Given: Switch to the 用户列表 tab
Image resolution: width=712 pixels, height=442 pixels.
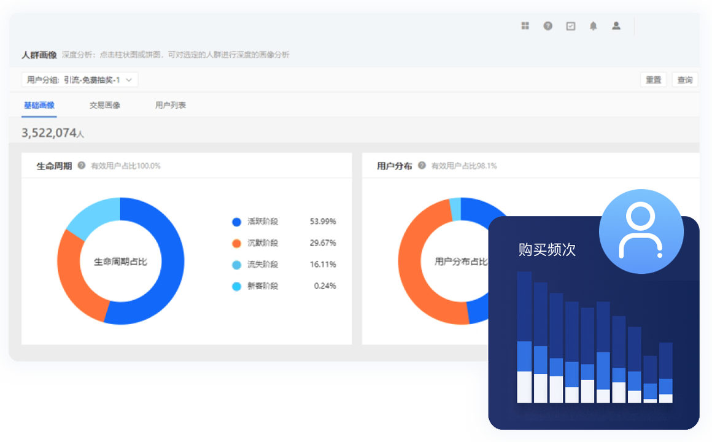Looking at the screenshot, I should pos(171,106).
